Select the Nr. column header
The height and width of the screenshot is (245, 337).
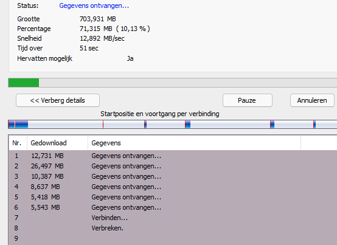click(18, 143)
